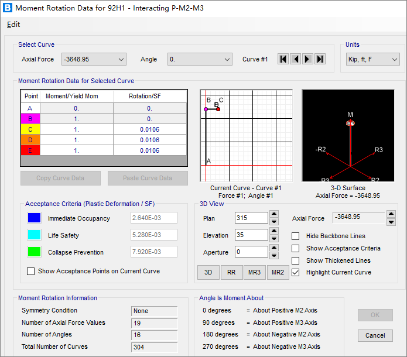Switch to MR3 view button
This screenshot has height=357, width=407.
pyautogui.click(x=254, y=272)
